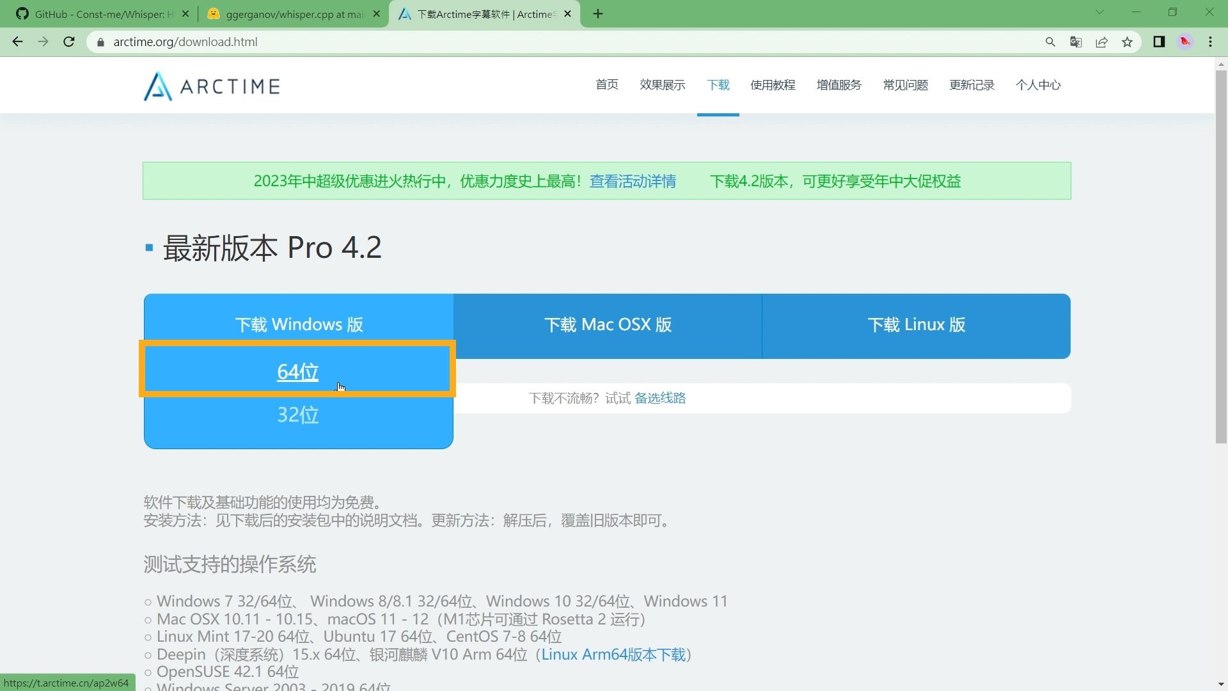Select the 下载 Windows 版 tab
Screen dimensions: 1228x691
coord(299,324)
